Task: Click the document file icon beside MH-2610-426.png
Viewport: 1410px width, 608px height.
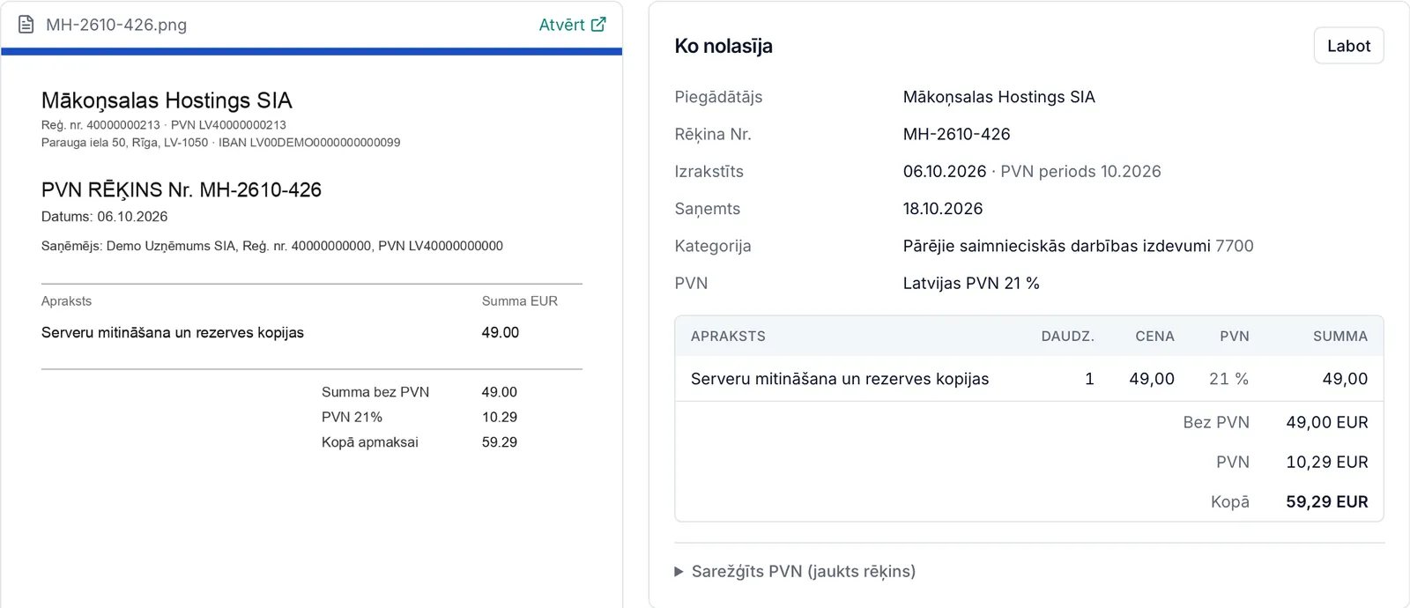Action: pos(26,25)
